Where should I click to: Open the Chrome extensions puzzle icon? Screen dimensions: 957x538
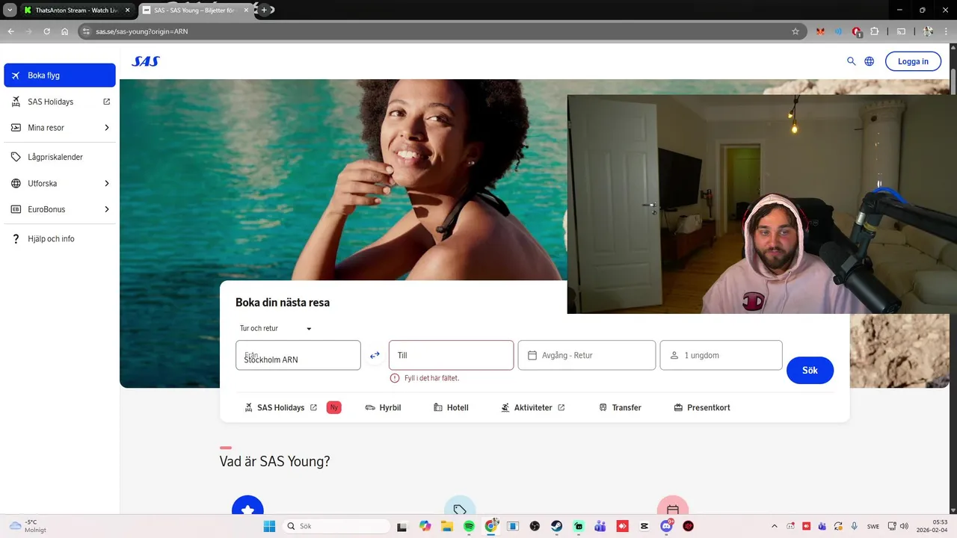point(875,31)
